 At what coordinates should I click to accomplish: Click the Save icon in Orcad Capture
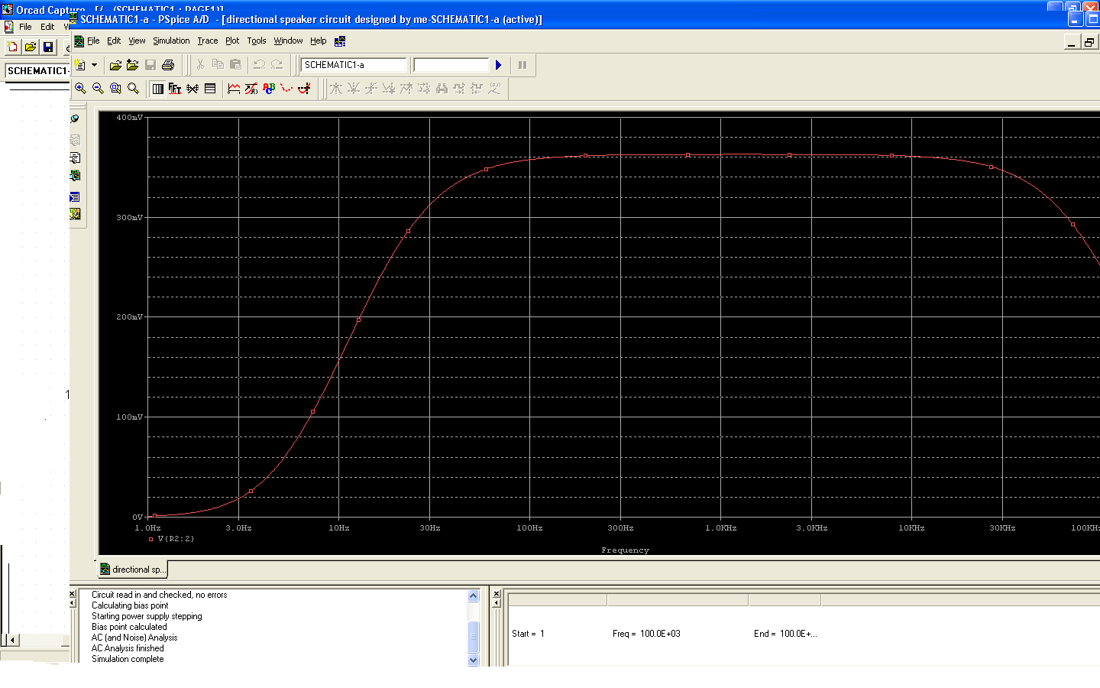tap(47, 47)
